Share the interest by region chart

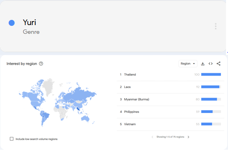tap(218, 64)
